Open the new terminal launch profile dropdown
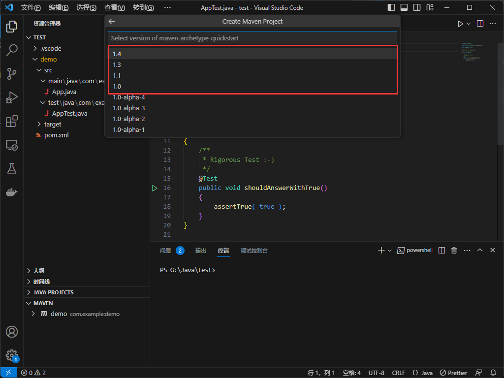This screenshot has width=504, height=378. coord(389,251)
